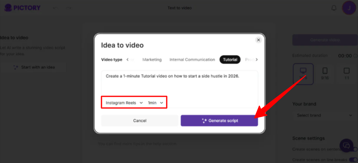
Task: Open the Pictory logo home link
Action: 23,8
